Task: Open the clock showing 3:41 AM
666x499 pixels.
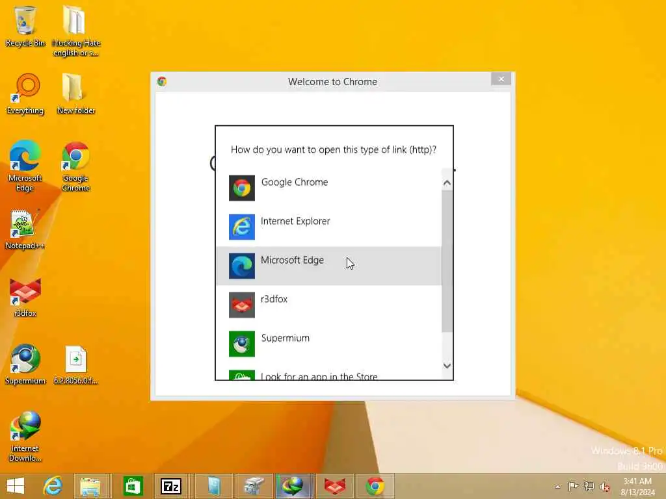Action: pos(637,487)
